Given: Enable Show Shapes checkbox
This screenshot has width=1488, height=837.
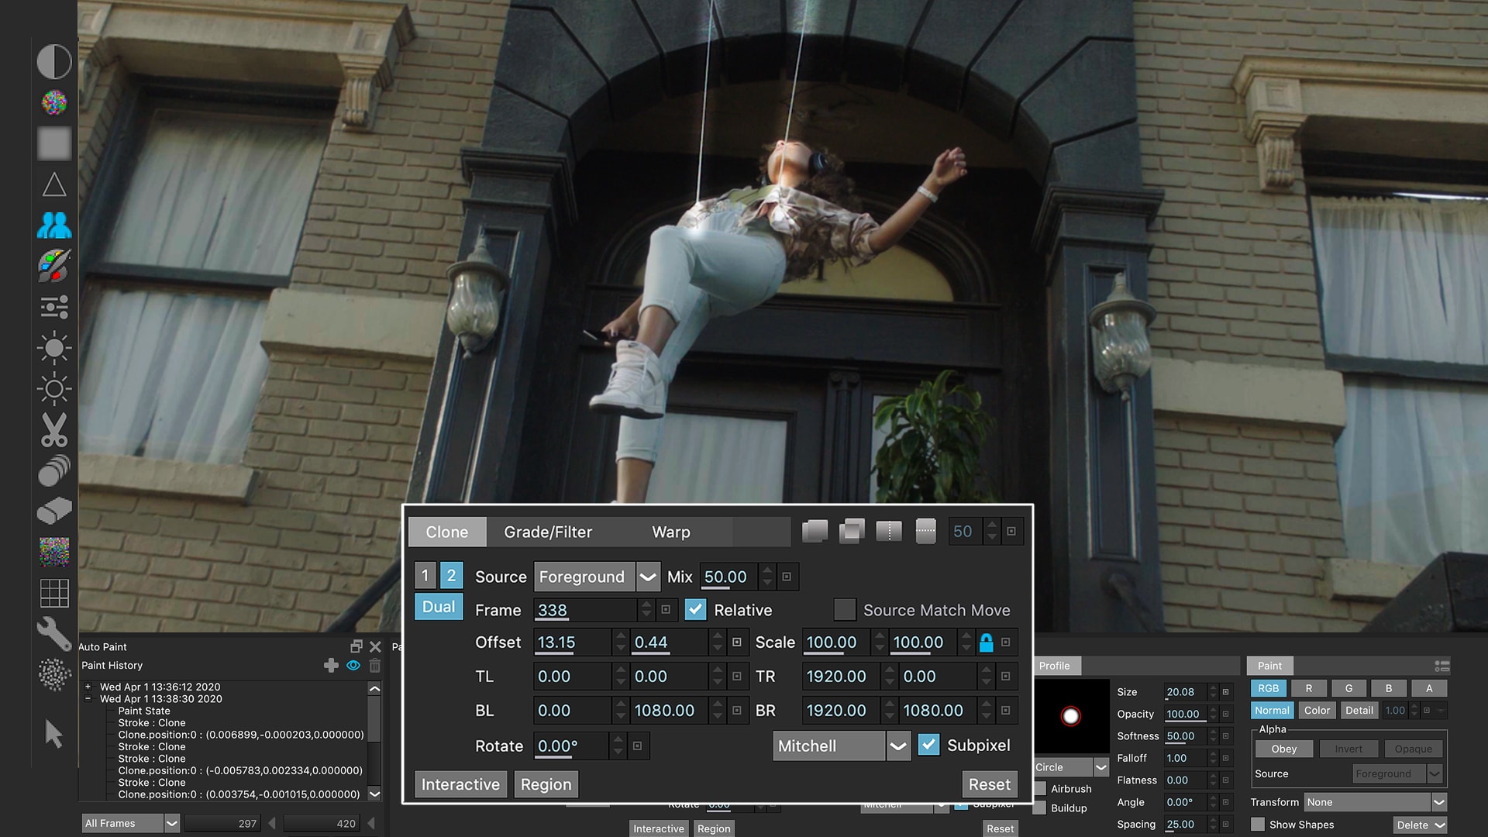Looking at the screenshot, I should 1258,825.
